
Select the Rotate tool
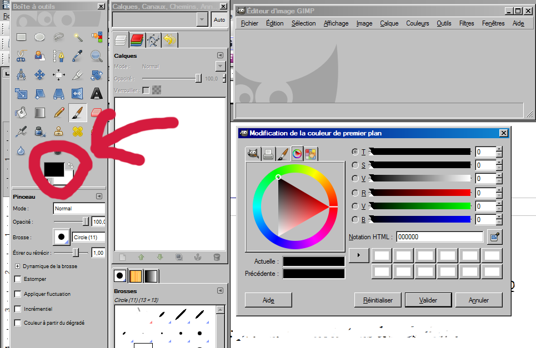pyautogui.click(x=97, y=74)
